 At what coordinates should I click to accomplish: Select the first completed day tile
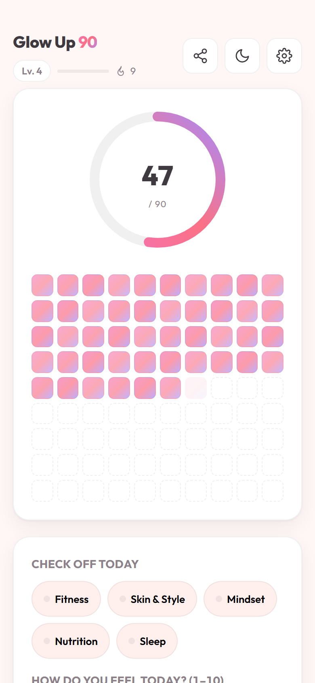click(x=42, y=285)
